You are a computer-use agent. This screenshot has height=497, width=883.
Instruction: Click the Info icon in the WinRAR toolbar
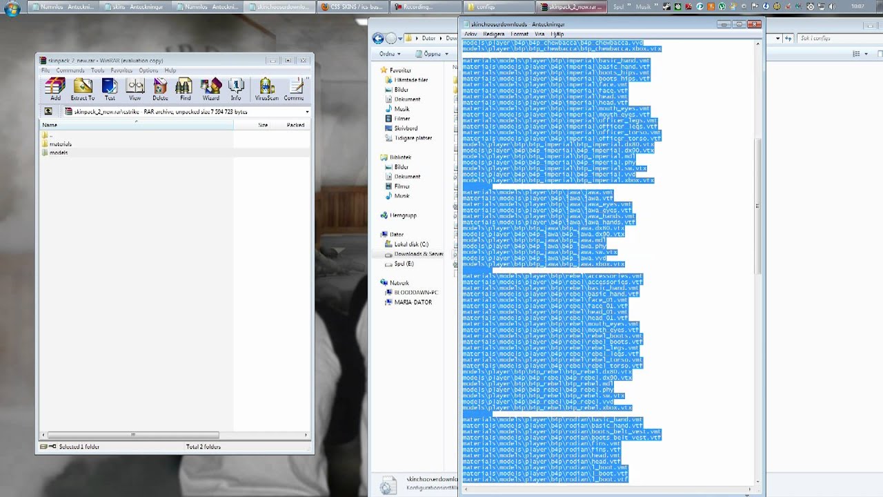(236, 89)
